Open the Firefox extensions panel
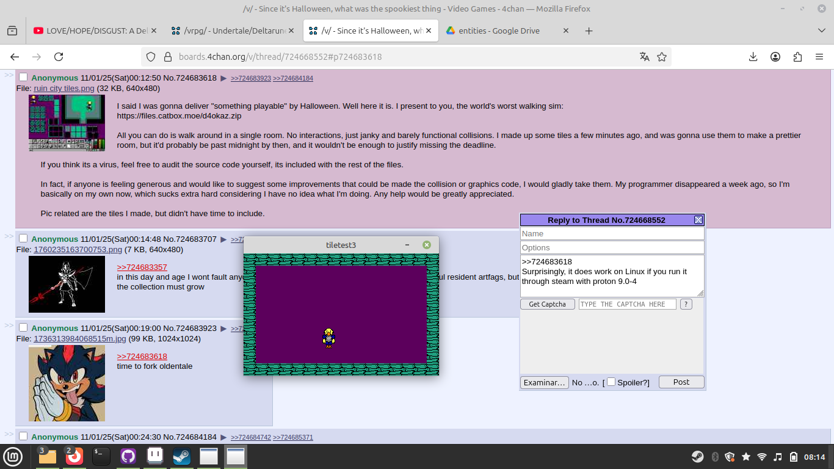Screen dimensions: 834x469 click(x=797, y=57)
